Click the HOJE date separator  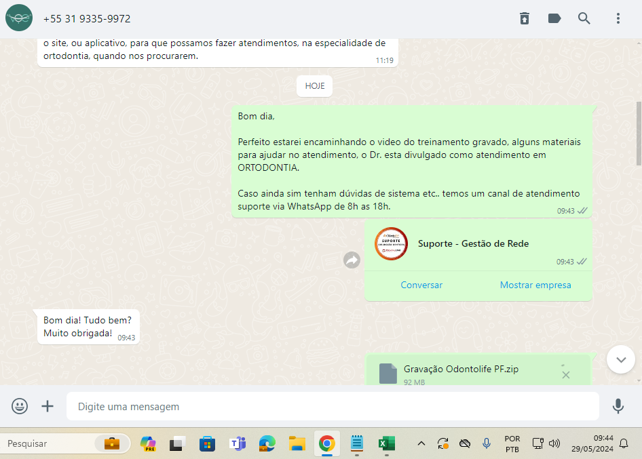click(x=314, y=86)
